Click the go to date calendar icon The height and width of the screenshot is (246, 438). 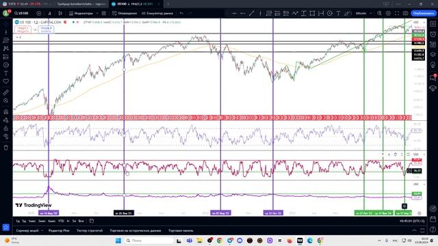pos(91,221)
